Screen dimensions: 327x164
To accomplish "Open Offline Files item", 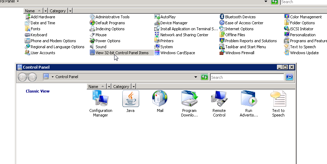I will point(232,35).
